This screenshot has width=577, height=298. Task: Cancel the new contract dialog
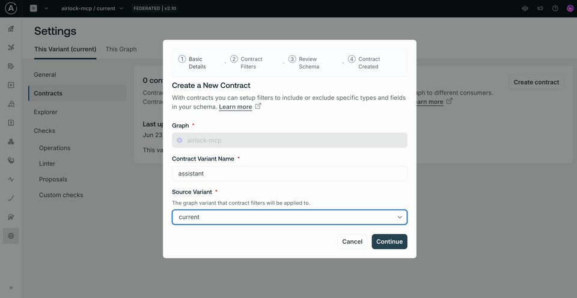[352, 242]
